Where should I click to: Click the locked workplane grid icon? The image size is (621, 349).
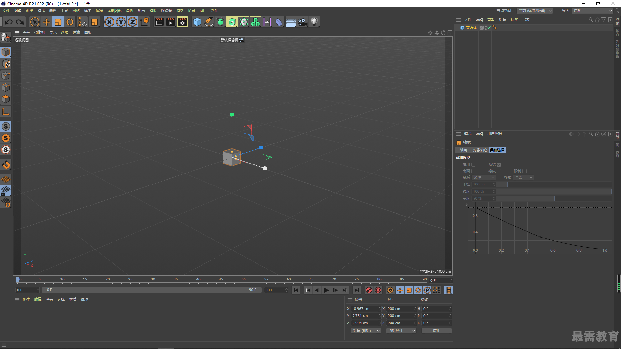(6, 191)
